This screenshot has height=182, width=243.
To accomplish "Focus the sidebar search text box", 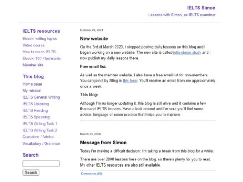I will [x=41, y=163].
